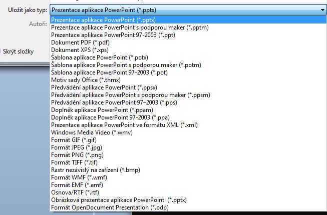The image size is (327, 215).
Task: Select Formát WMF (*.wmf)
Action: tap(188, 177)
